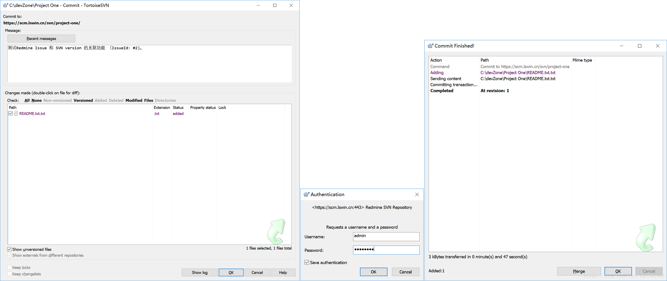This screenshot has width=667, height=281.
Task: Toggle Show externals from different repositories
Action: point(9,255)
